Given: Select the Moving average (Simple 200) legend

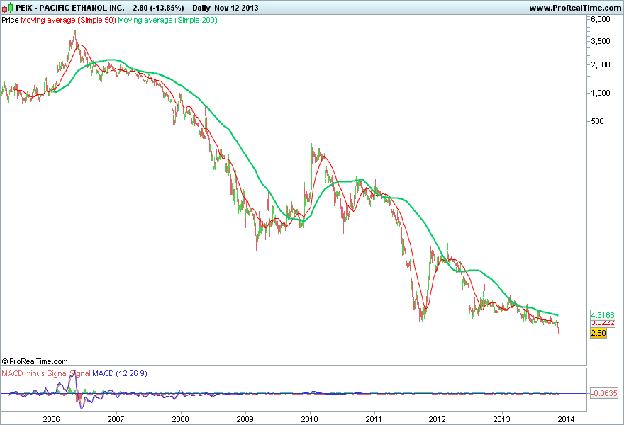Looking at the screenshot, I should click(x=167, y=20).
